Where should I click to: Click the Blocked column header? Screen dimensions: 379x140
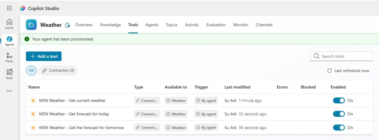click(308, 87)
